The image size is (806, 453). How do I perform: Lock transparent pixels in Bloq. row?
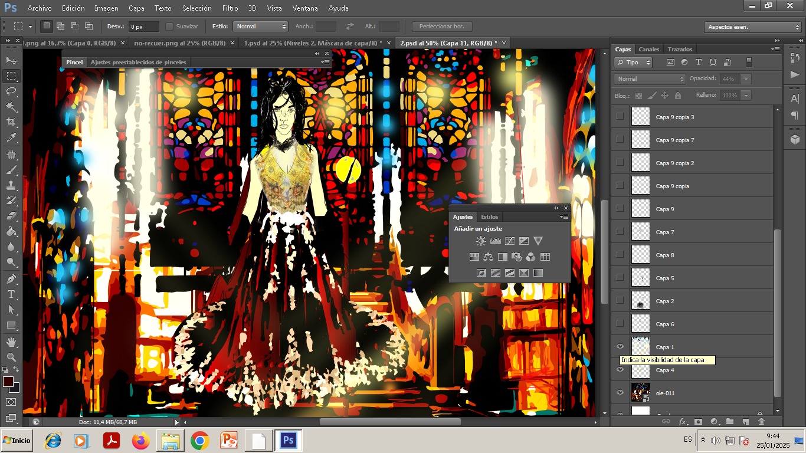(638, 95)
